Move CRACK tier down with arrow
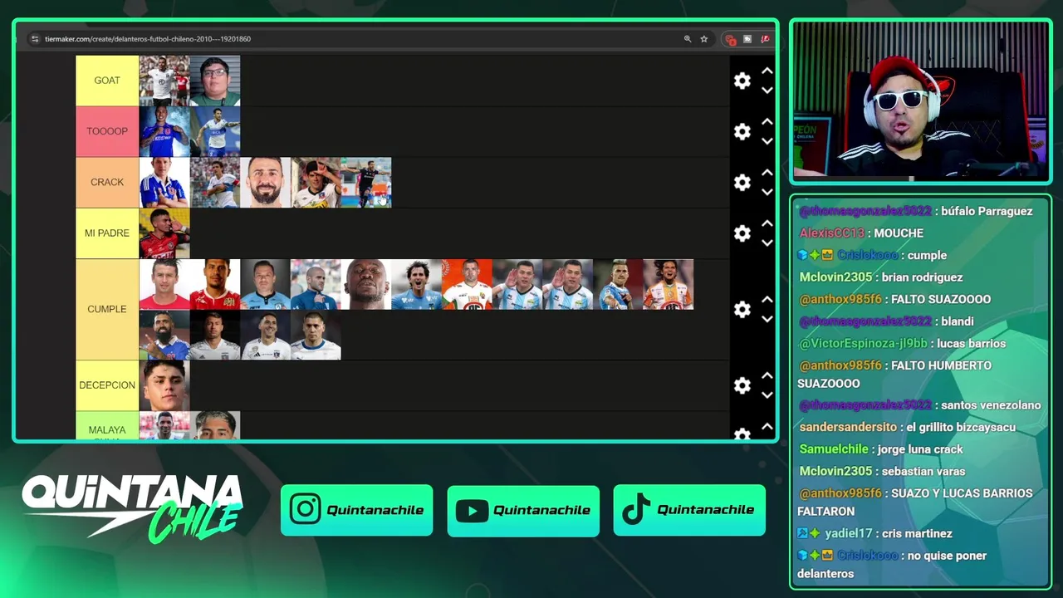1063x598 pixels. point(767,192)
